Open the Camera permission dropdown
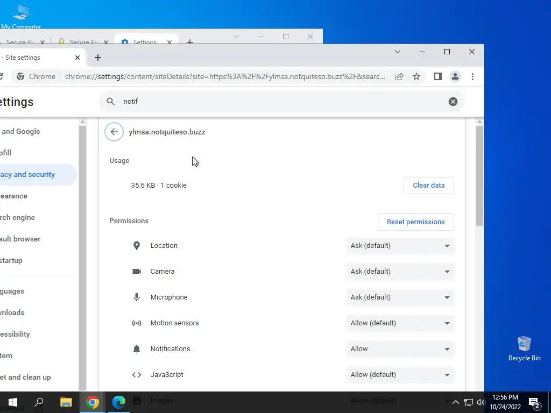 click(400, 272)
